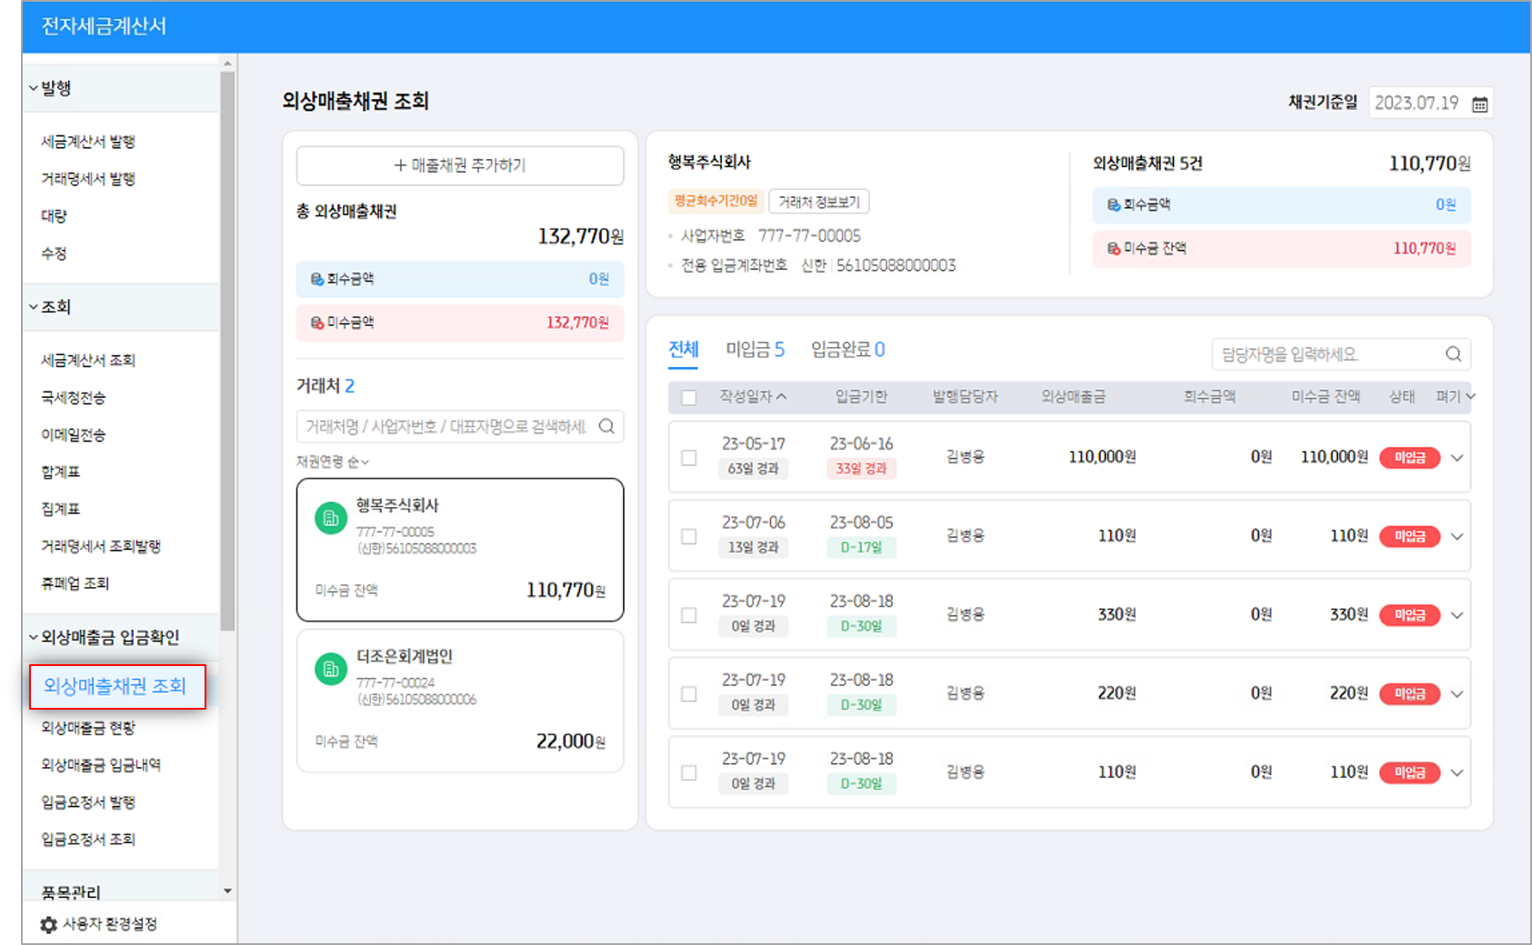Open the 채권연령 순 sort dropdown
1532x945 pixels.
[x=333, y=462]
